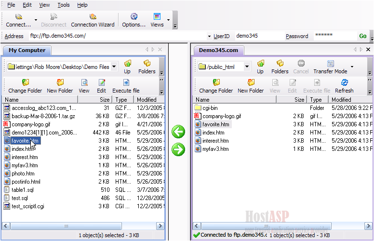Sort local files by Size column
374x241 pixels.
click(x=94, y=99)
